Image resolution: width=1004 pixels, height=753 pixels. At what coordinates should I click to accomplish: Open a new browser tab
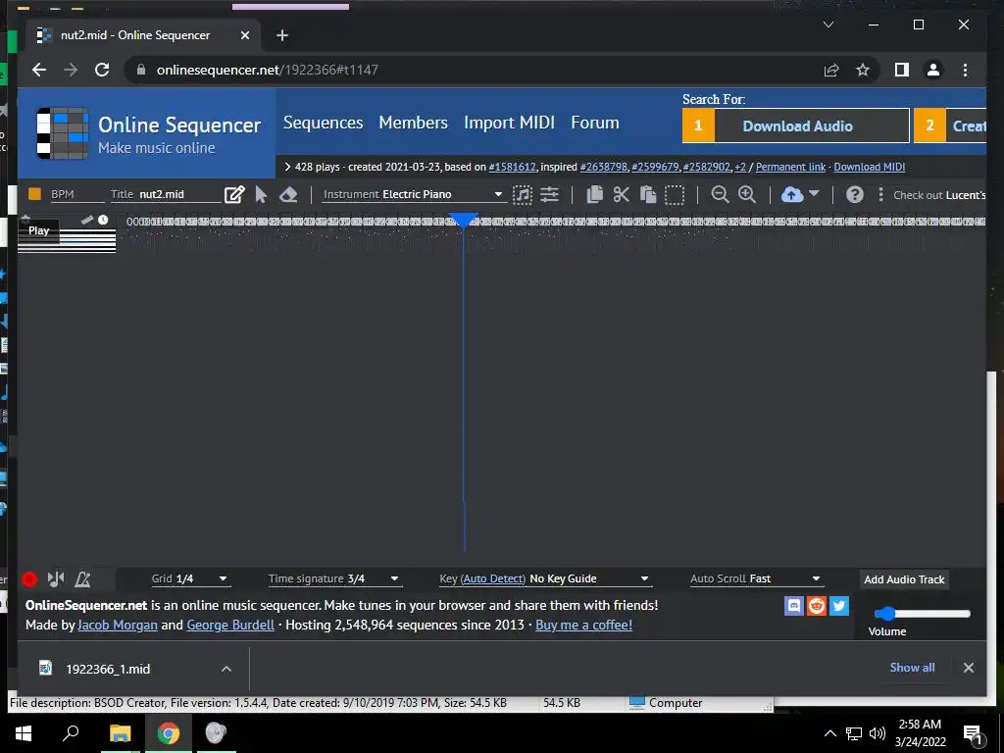point(281,35)
